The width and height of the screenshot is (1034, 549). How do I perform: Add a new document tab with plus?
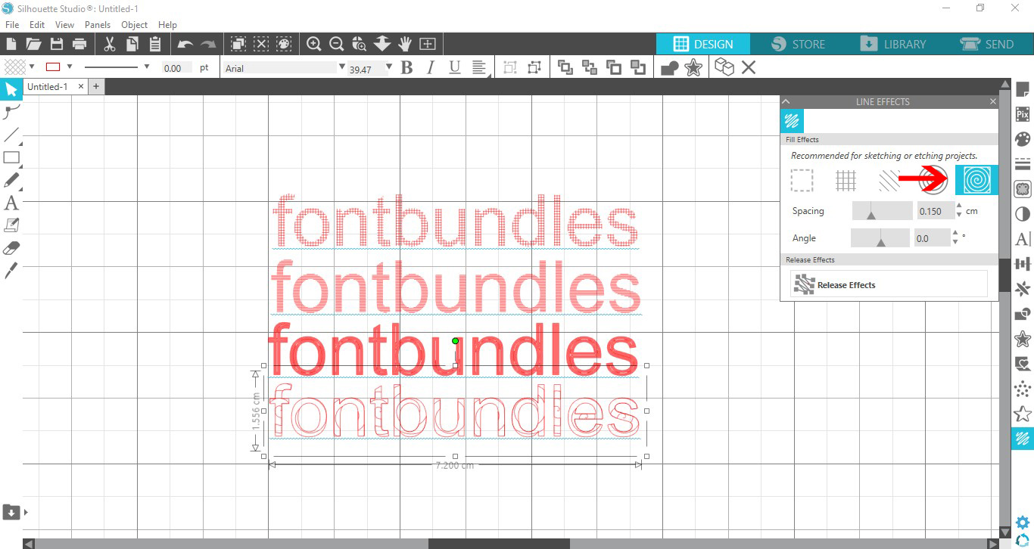pyautogui.click(x=96, y=87)
